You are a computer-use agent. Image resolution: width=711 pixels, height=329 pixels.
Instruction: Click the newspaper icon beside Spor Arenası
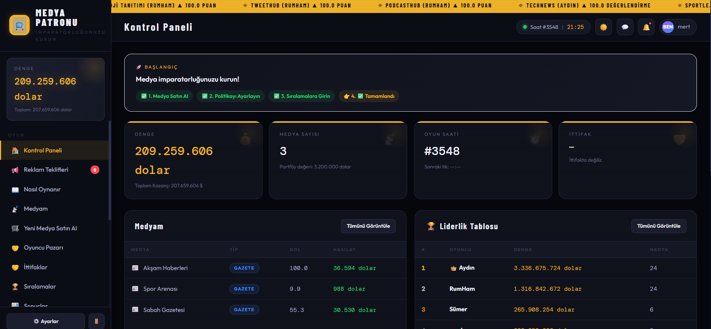point(135,289)
